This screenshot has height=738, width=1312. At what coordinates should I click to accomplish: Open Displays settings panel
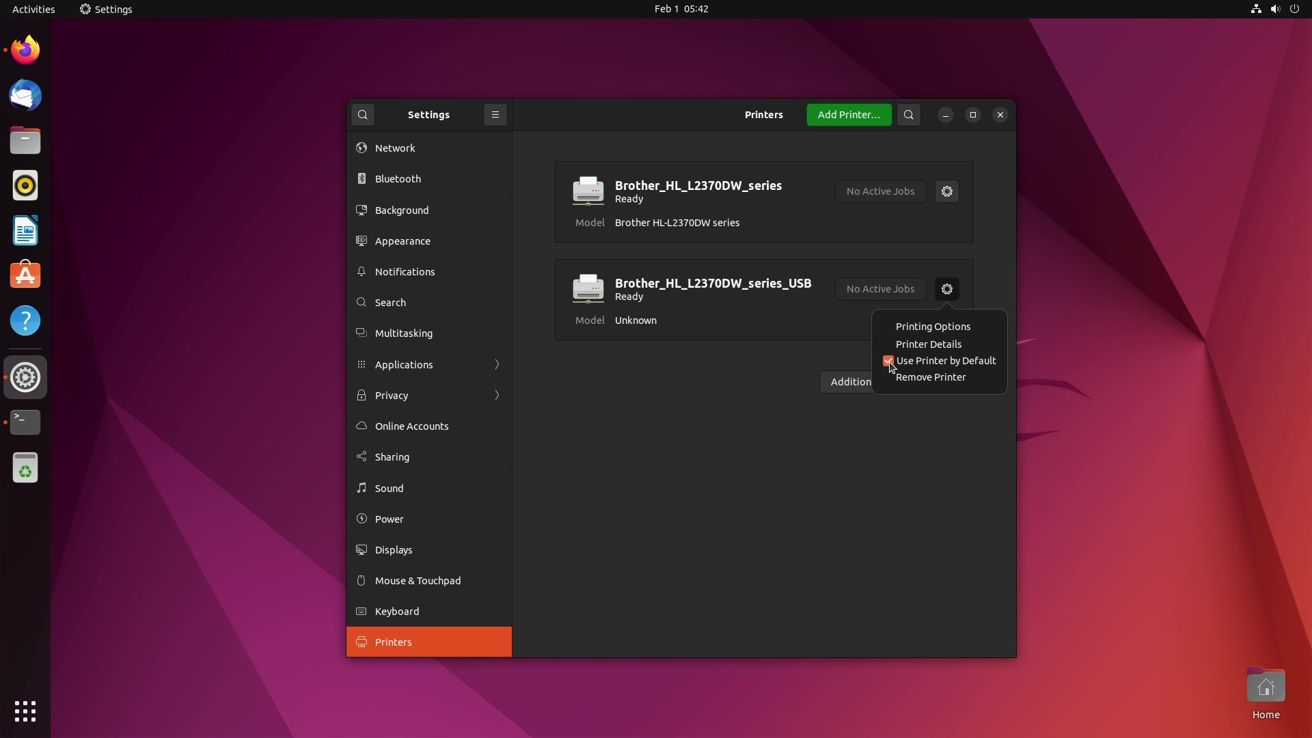pyautogui.click(x=429, y=550)
